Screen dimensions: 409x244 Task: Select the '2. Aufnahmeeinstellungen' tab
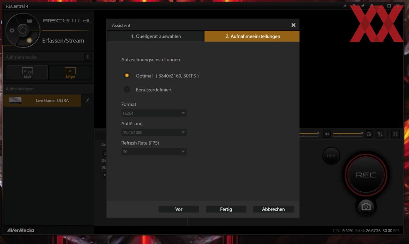pyautogui.click(x=252, y=36)
